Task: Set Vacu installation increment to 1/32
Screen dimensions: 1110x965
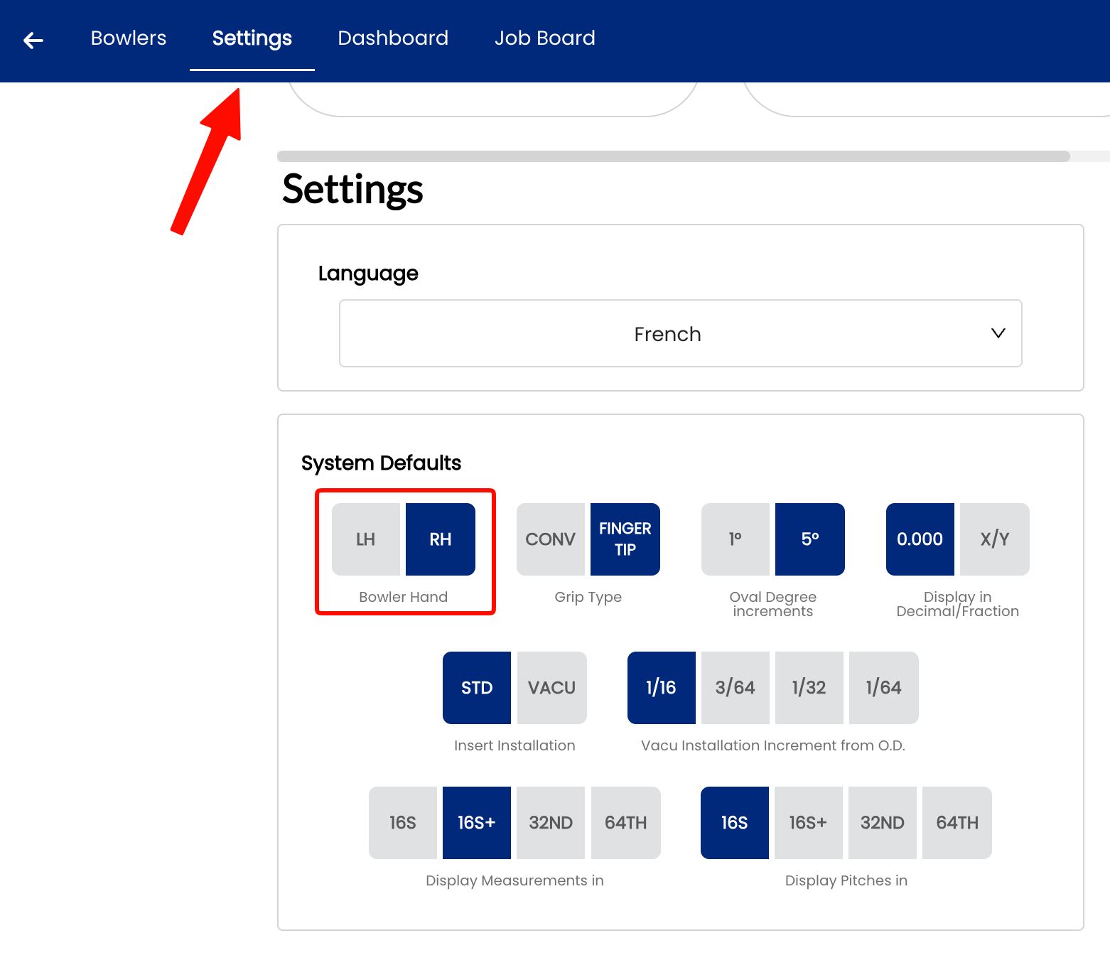Action: (809, 688)
